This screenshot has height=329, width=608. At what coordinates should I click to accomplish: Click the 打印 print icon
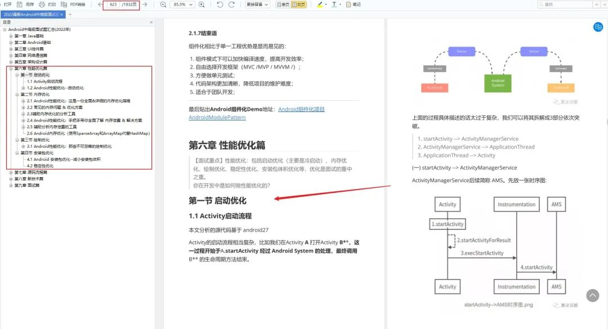tap(42, 4)
